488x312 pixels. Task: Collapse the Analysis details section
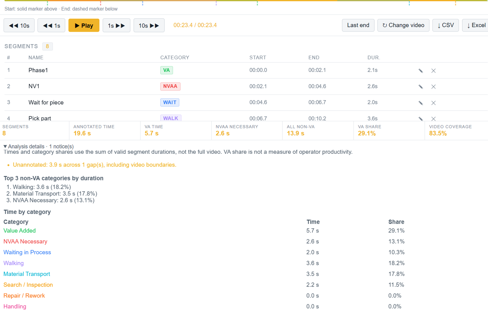(x=38, y=146)
